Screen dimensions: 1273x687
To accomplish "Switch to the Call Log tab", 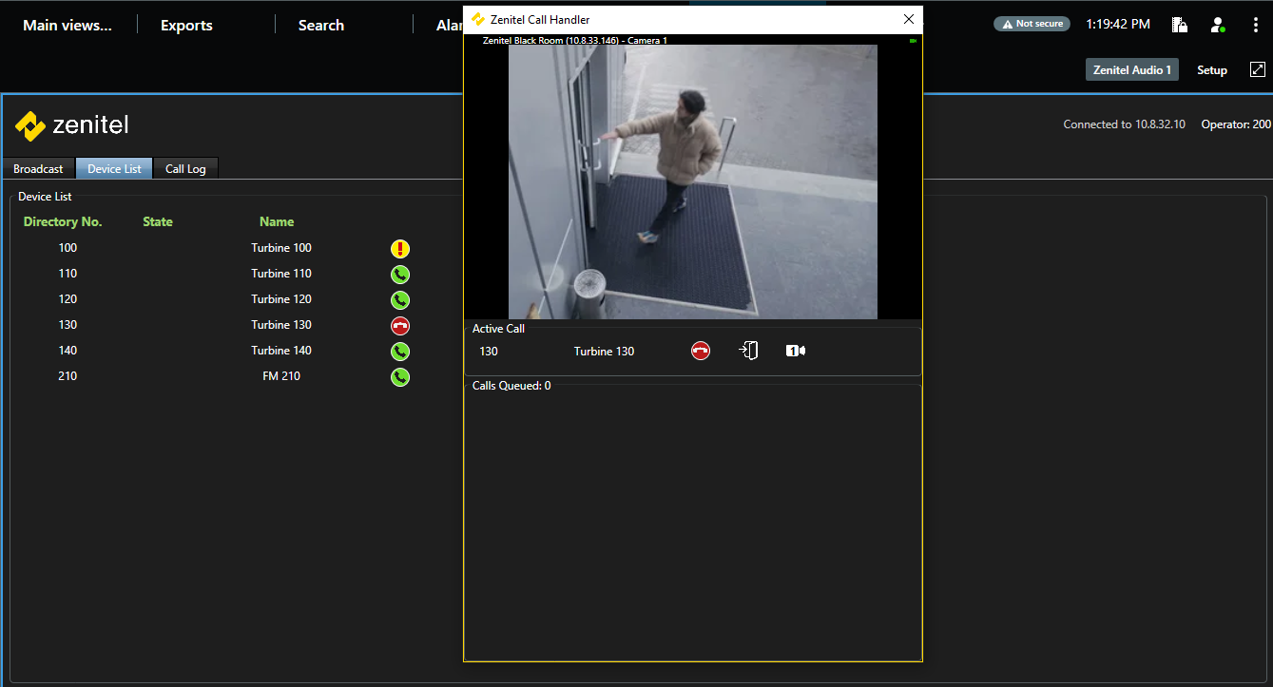I will click(x=185, y=169).
